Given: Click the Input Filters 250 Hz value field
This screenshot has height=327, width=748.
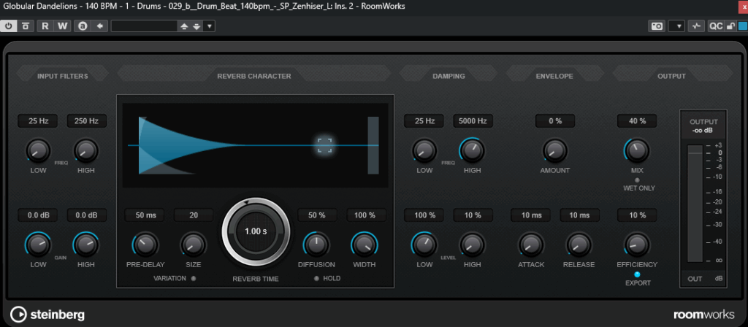Looking at the screenshot, I should point(86,121).
